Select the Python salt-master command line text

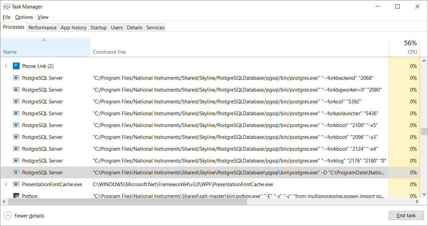click(239, 196)
